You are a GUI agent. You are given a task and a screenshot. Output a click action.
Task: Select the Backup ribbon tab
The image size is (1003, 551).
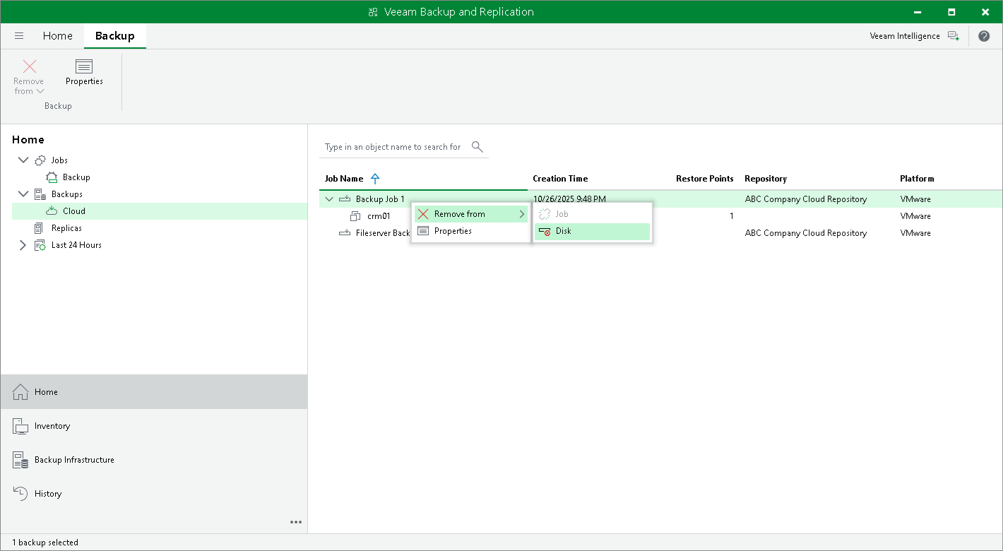114,36
